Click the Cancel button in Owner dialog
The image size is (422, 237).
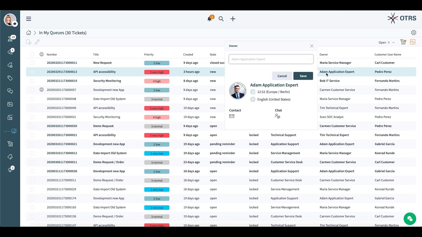(282, 76)
